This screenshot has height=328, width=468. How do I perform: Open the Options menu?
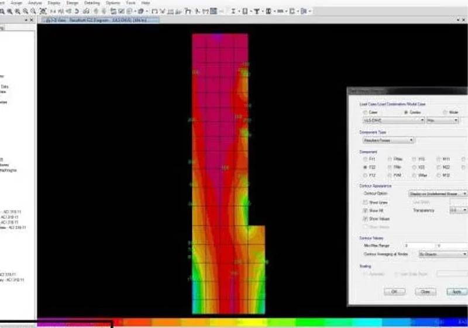[113, 3]
